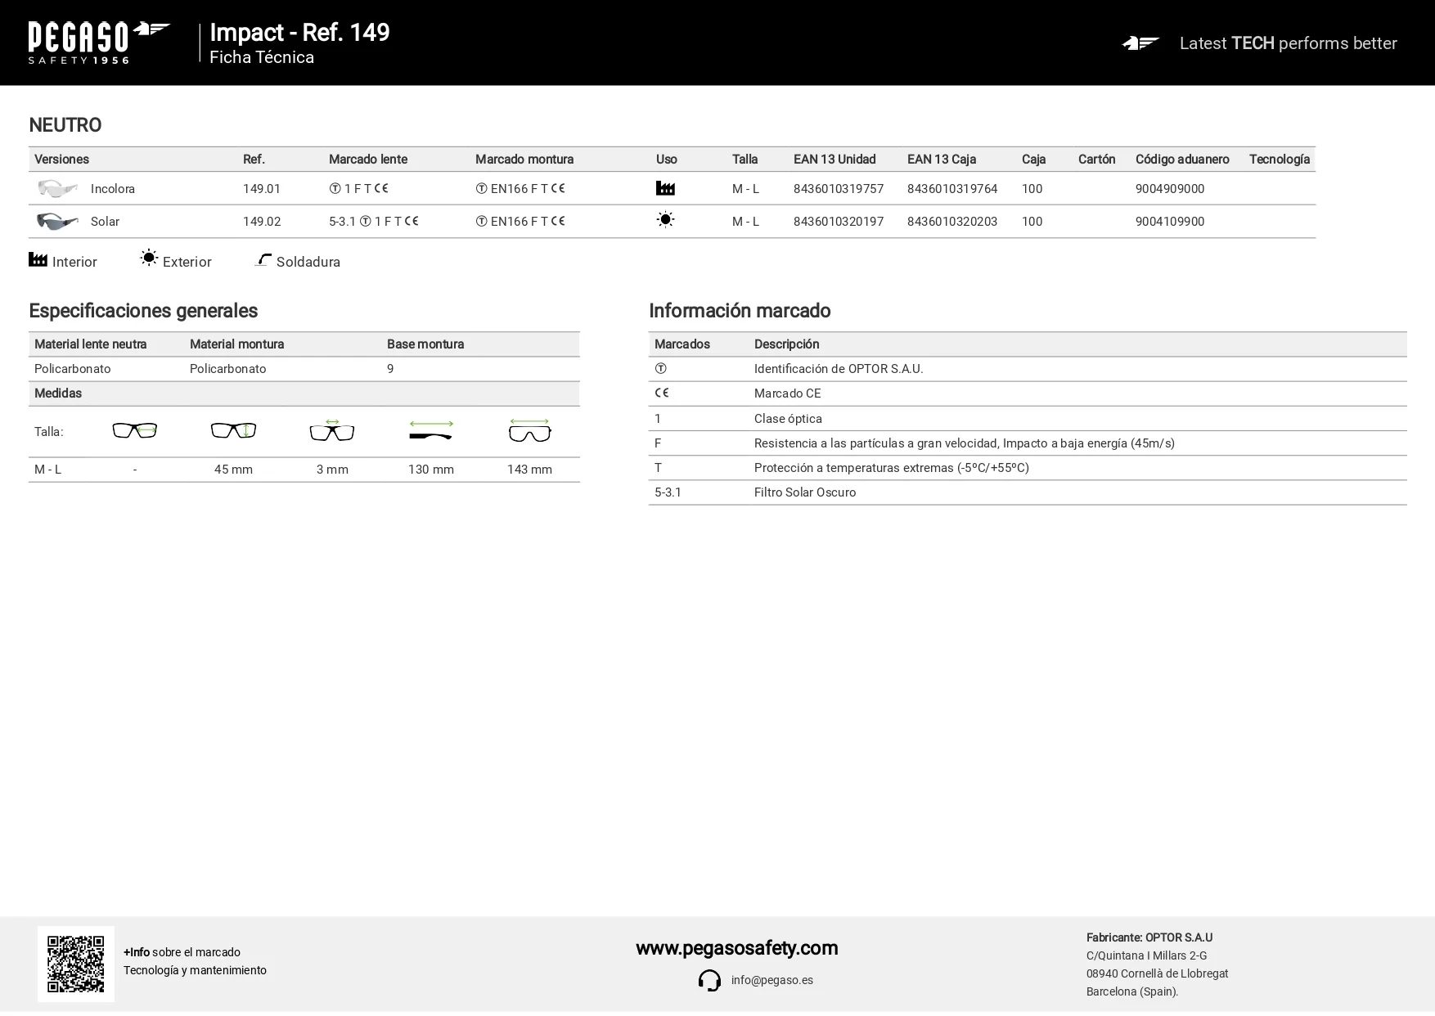1435x1016 pixels.
Task: Click the Marcado lente column header
Action: coord(368,160)
